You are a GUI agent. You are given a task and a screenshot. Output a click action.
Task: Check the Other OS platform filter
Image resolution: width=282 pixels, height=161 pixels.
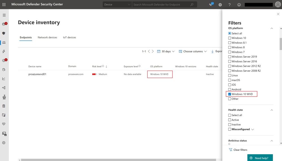[229, 99]
